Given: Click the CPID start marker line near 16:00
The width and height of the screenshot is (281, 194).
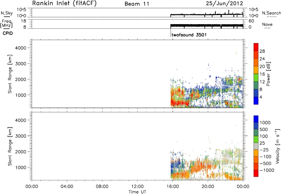Looking at the screenshot, I should 170,33.
